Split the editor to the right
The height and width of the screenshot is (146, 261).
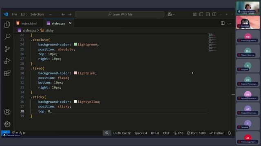pyautogui.click(x=223, y=23)
